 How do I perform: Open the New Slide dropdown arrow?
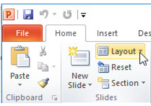90,85
